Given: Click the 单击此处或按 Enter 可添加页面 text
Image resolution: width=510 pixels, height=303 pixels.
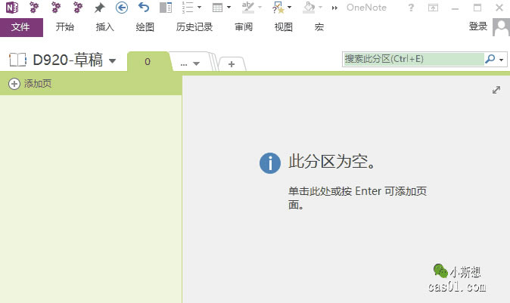Looking at the screenshot, I should 357,198.
